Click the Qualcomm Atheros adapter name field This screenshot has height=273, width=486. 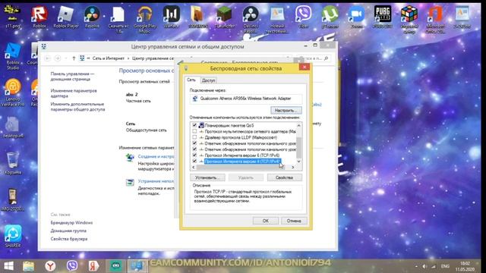(246, 99)
